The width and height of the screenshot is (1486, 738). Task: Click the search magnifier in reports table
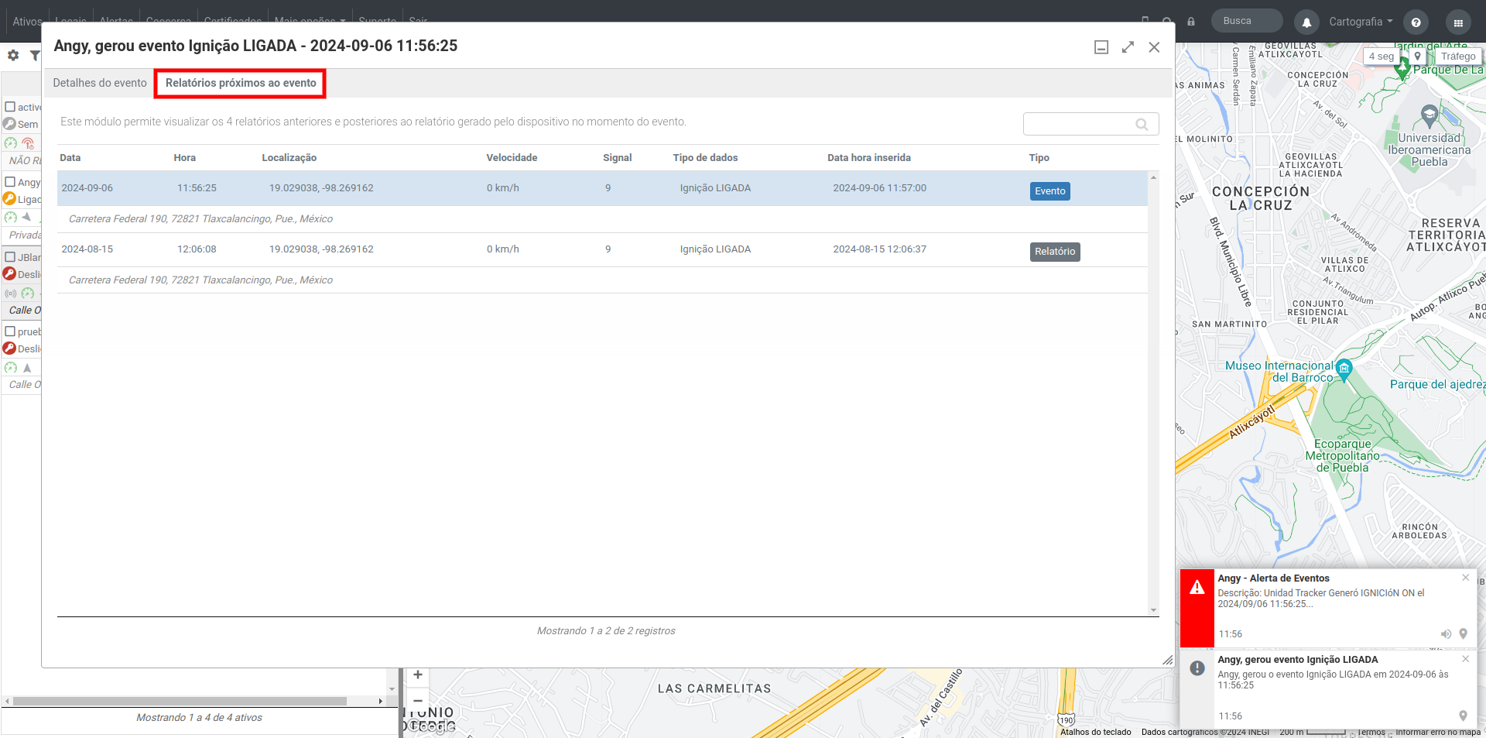point(1142,124)
